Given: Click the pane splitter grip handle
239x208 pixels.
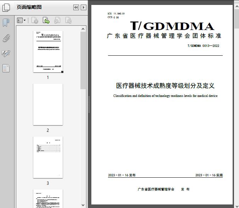Looking at the screenshot, I should (x=89, y=105).
